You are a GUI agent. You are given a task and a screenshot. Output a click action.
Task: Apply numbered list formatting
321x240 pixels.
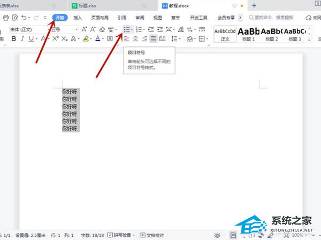[x=139, y=29]
